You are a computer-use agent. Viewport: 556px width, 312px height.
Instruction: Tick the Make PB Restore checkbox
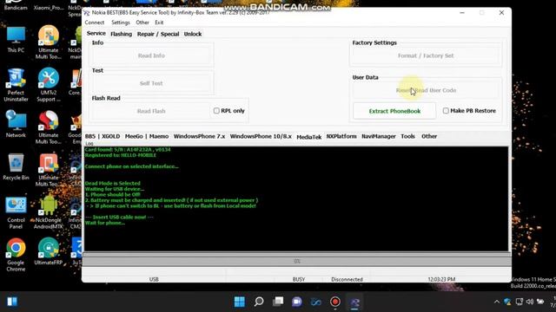coord(446,111)
